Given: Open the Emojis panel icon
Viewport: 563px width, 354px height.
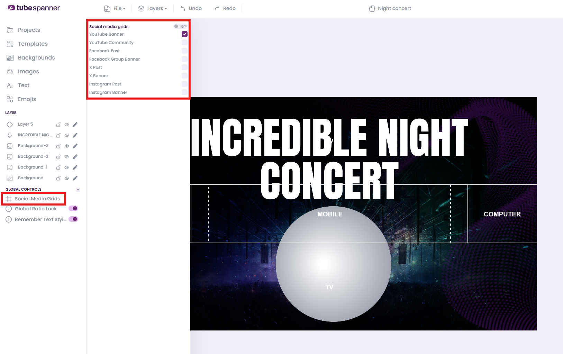Looking at the screenshot, I should 10,99.
